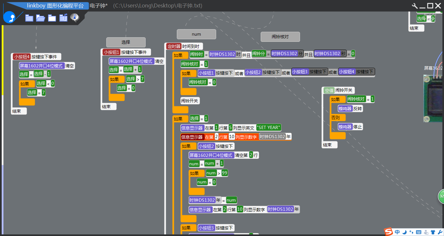This screenshot has width=444, height=236.
Task: Select the gray 闹铃核对 variable box
Action: point(280,37)
